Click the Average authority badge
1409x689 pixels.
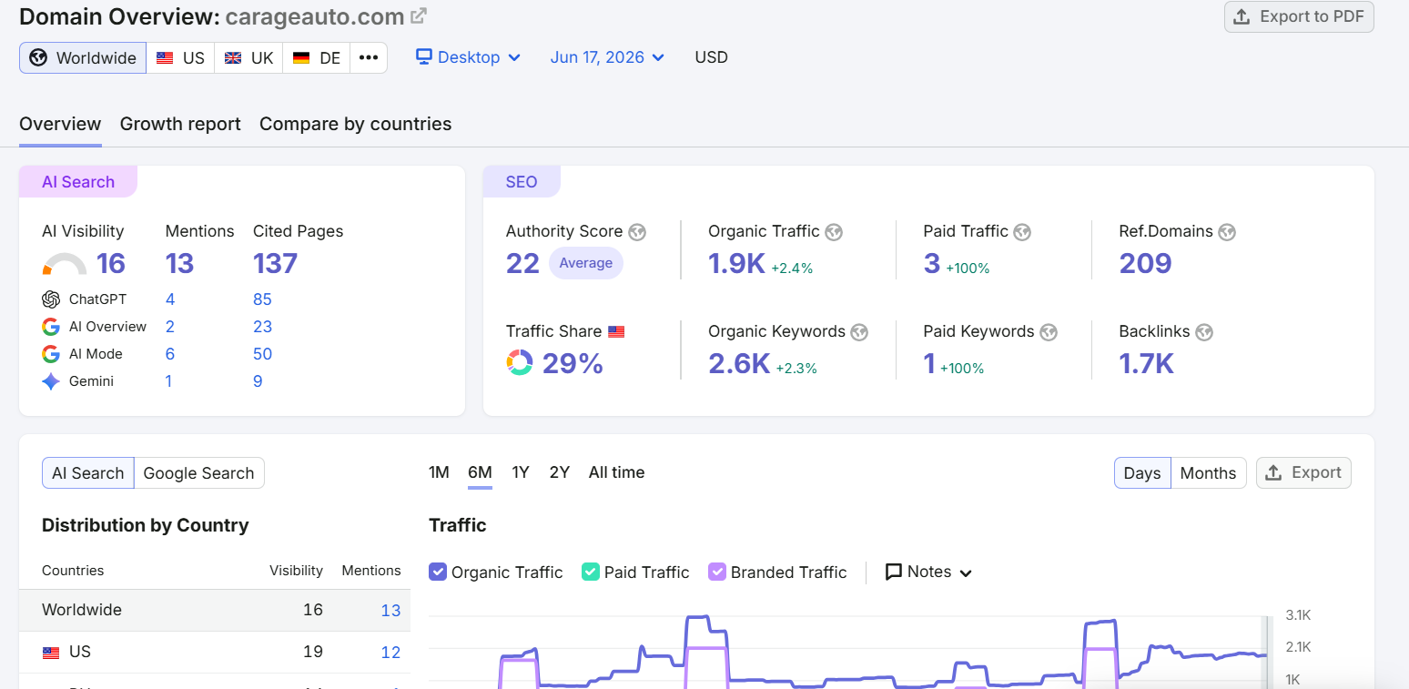586,263
